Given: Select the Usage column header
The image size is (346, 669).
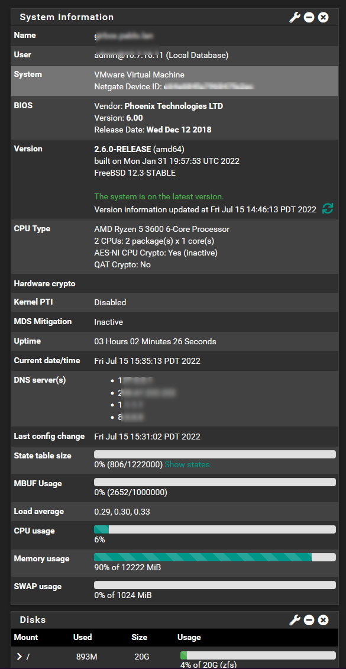Looking at the screenshot, I should tap(189, 638).
